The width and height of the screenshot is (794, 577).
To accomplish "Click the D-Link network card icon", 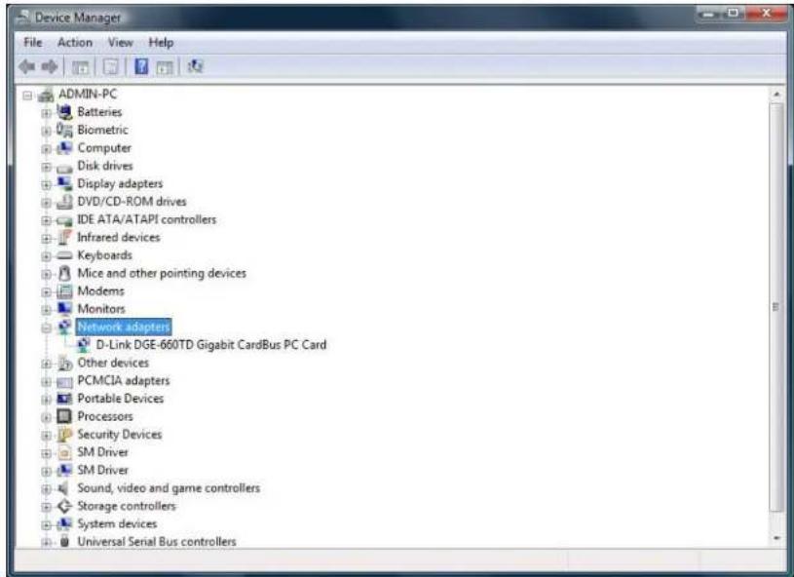I will [83, 345].
